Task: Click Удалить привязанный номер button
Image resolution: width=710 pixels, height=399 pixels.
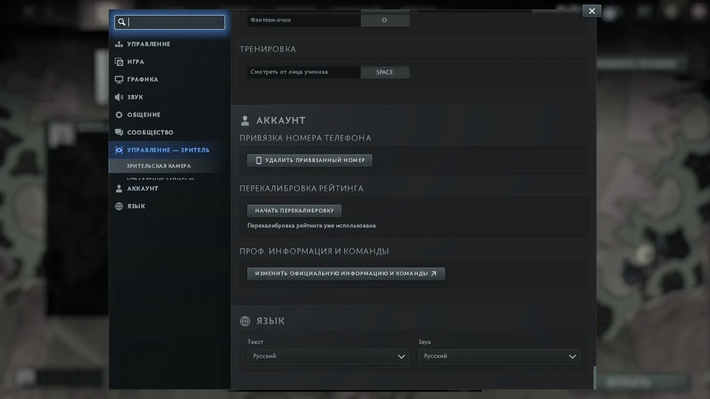Action: tap(310, 161)
